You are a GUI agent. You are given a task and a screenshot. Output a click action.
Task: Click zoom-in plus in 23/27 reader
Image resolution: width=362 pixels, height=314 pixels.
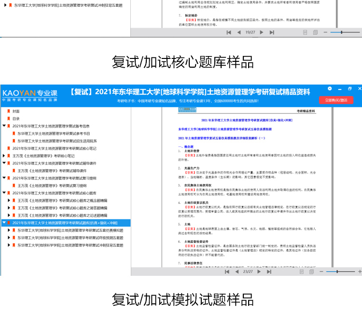(360, 271)
